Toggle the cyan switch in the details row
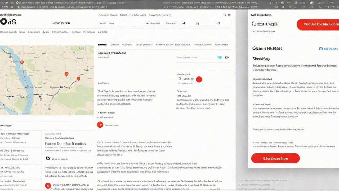This screenshot has height=191, width=339. pyautogui.click(x=219, y=57)
